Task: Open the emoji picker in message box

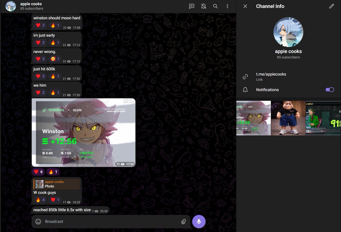Action: pyautogui.click(x=38, y=222)
